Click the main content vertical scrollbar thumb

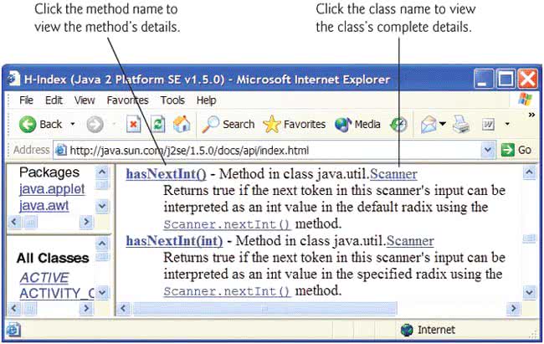(x=529, y=239)
